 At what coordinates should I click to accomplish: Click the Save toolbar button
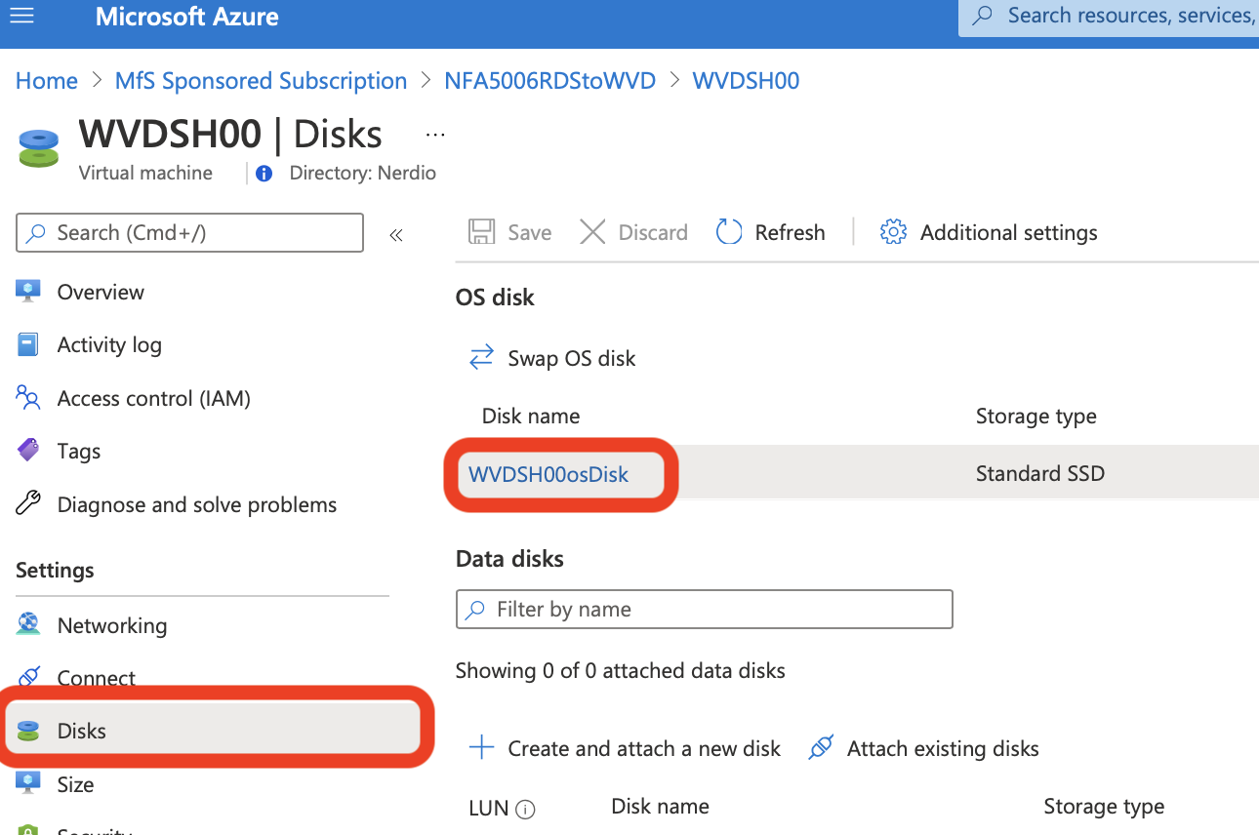pos(509,232)
